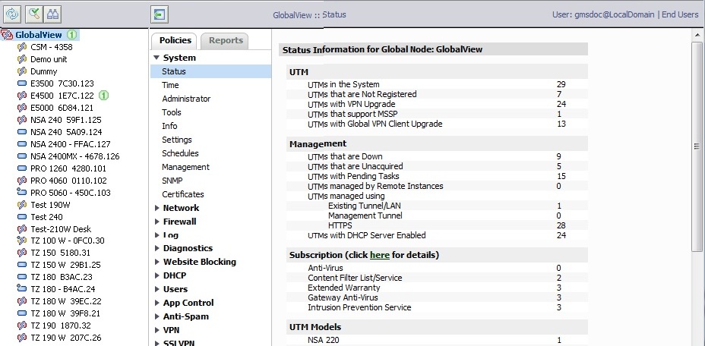Collapse the System policy section
This screenshot has width=705, height=346.
pos(156,58)
